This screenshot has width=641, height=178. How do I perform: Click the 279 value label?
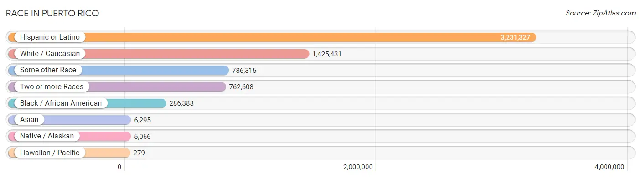(x=139, y=153)
